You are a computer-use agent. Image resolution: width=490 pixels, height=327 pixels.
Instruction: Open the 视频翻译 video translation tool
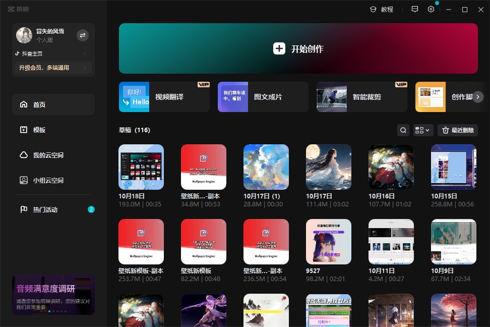164,97
